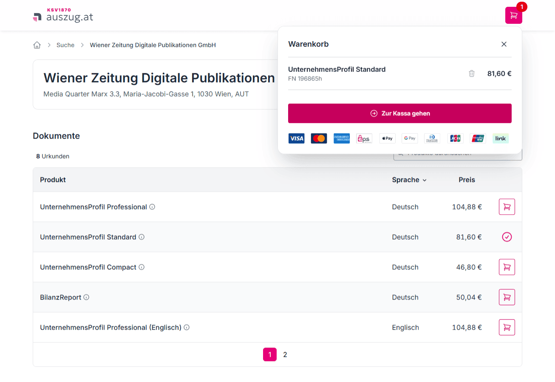The image size is (555, 382).
Task: Close the Warenkorb popup
Action: (x=504, y=44)
